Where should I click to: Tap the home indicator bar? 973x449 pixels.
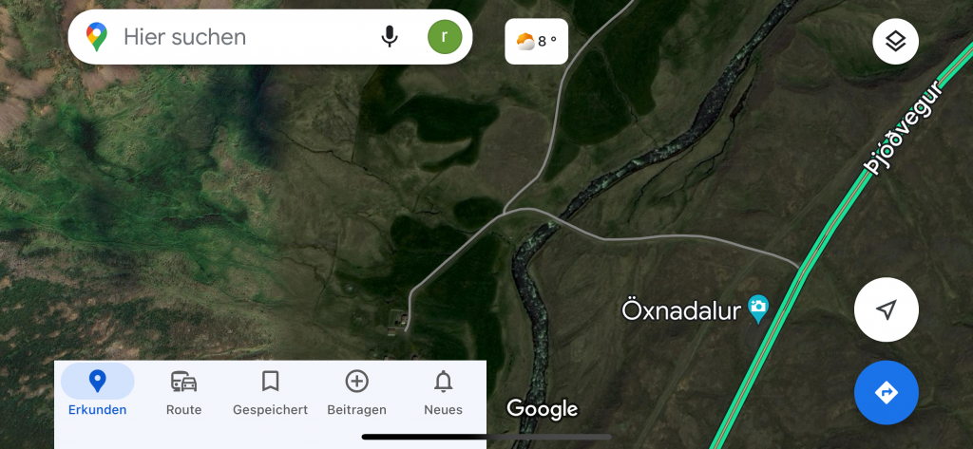[x=486, y=437]
